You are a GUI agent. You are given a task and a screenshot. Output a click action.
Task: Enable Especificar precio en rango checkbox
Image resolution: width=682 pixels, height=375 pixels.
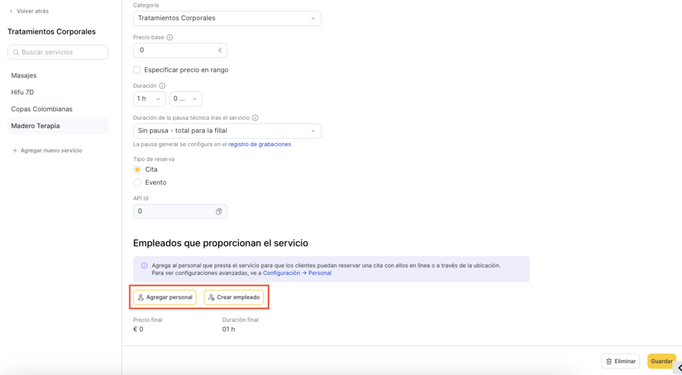(137, 70)
